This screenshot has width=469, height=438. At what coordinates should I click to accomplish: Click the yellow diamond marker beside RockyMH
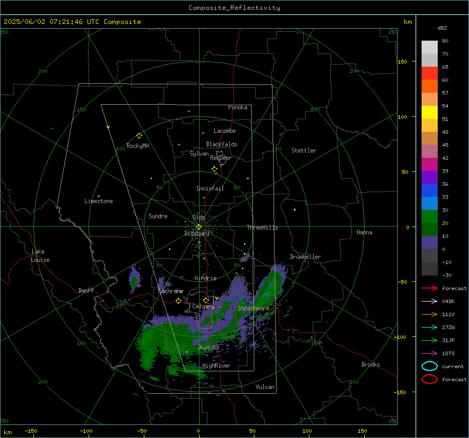[139, 136]
